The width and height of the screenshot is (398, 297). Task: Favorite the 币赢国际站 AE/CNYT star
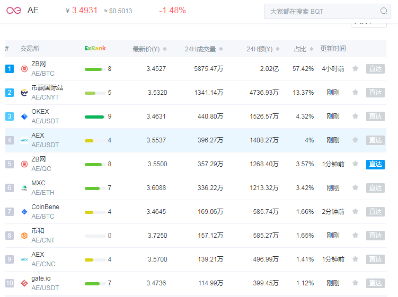(x=356, y=92)
